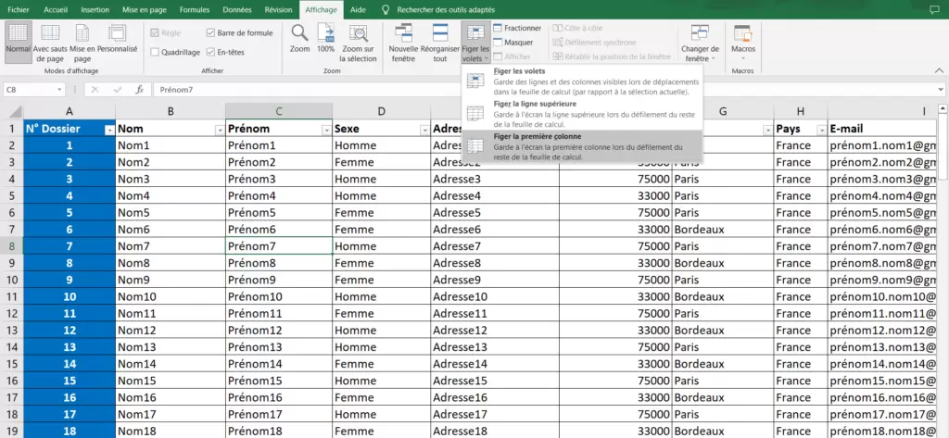The image size is (949, 438).
Task: Select cell Prénom12
Action: point(278,331)
